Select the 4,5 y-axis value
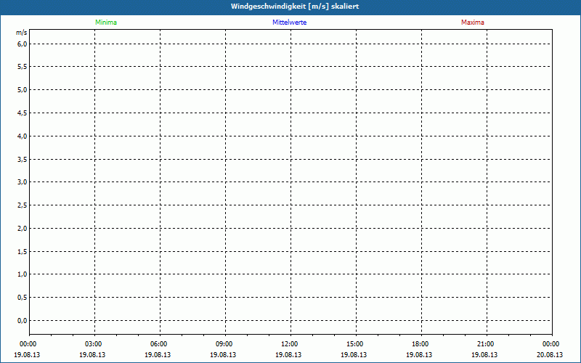The width and height of the screenshot is (581, 363). pyautogui.click(x=23, y=113)
